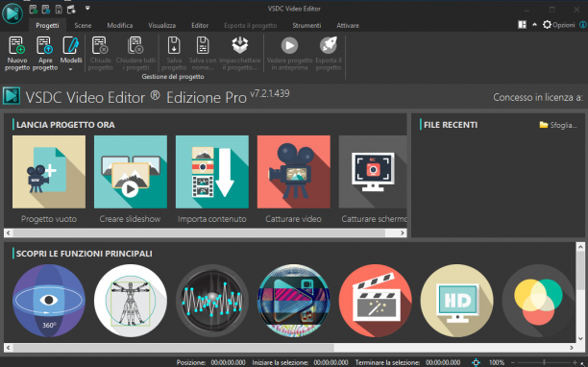Open the Esporta il progetto tab
This screenshot has width=588, height=367.
point(250,26)
